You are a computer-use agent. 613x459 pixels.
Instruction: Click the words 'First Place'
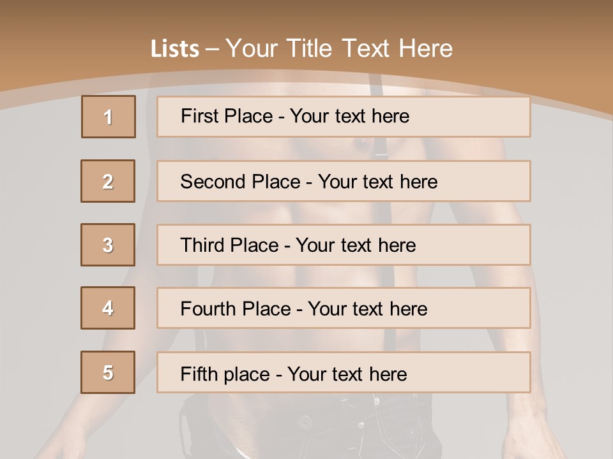click(x=227, y=116)
